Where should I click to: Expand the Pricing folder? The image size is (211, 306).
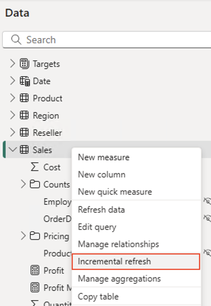click(x=23, y=236)
